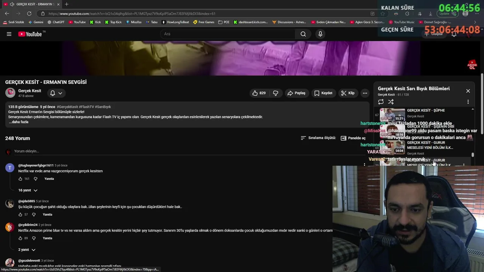Image resolution: width=484 pixels, height=272 pixels.
Task: Open the @gozdeleventt username link
Action: pyautogui.click(x=29, y=261)
